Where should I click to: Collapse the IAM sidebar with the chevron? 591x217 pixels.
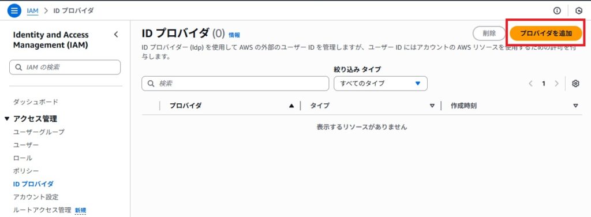pyautogui.click(x=116, y=35)
